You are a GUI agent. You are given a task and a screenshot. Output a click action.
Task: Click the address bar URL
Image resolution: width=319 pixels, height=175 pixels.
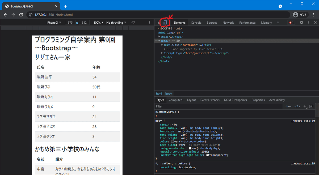pos(53,15)
